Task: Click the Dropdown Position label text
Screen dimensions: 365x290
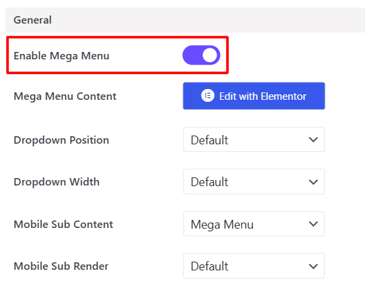Action: pyautogui.click(x=61, y=140)
